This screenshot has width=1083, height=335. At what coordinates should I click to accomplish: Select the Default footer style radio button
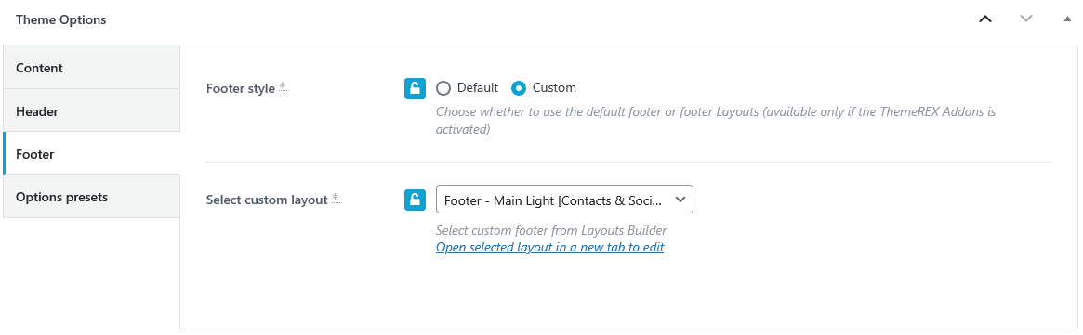(x=443, y=88)
